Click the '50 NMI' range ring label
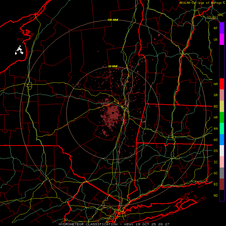 [x=113, y=66]
